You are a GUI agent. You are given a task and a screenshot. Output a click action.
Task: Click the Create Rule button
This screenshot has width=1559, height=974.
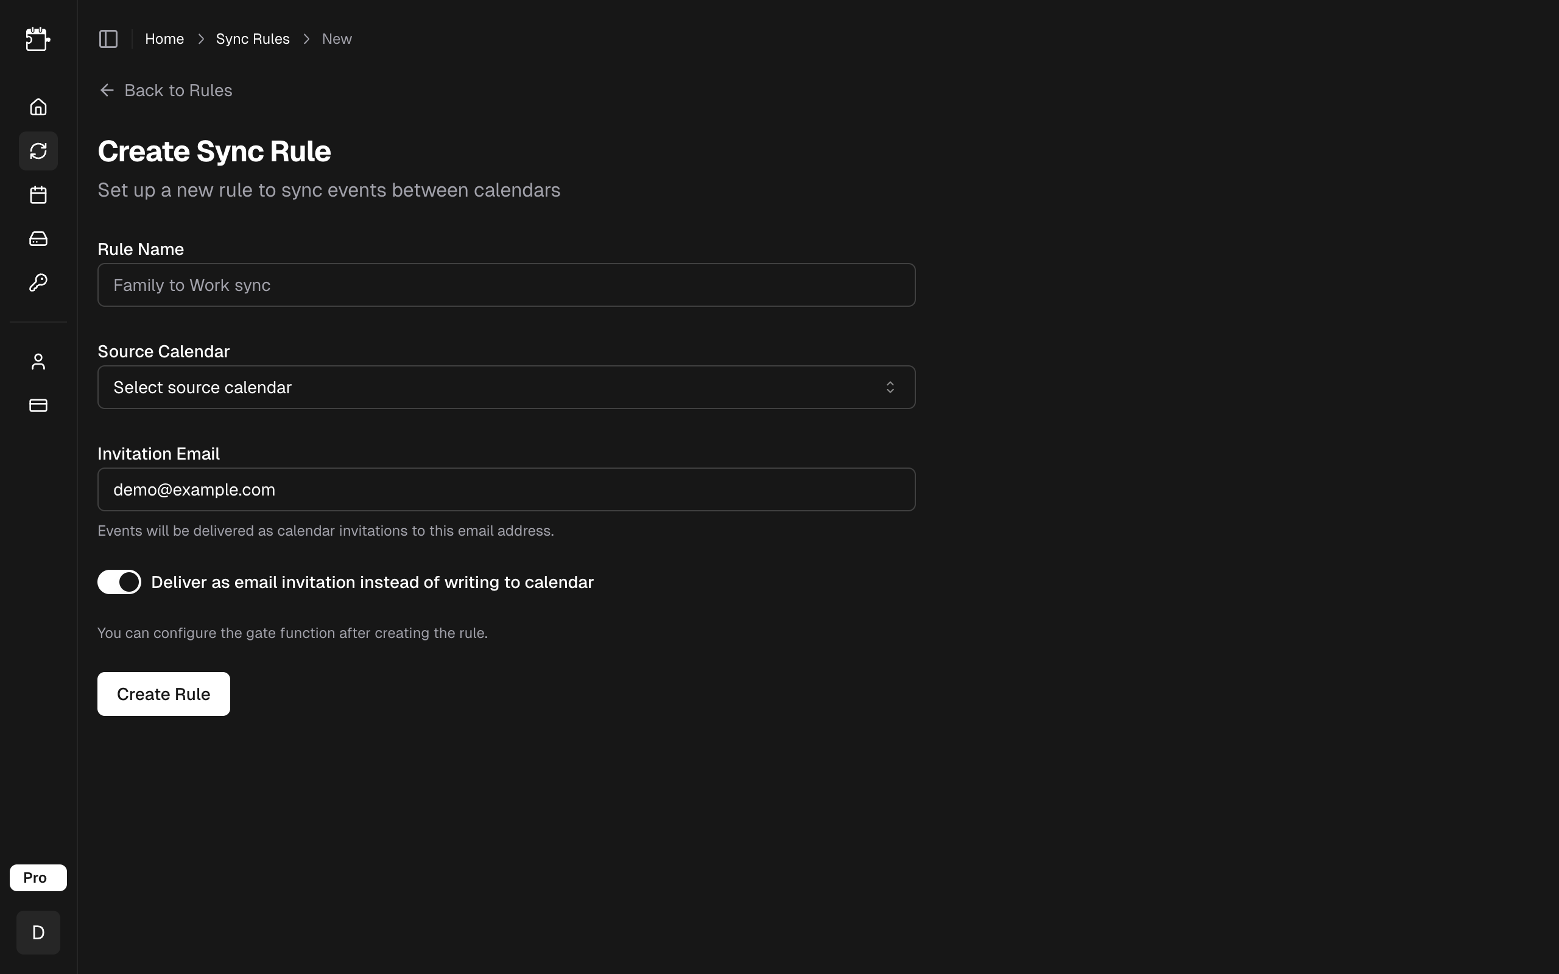point(163,694)
